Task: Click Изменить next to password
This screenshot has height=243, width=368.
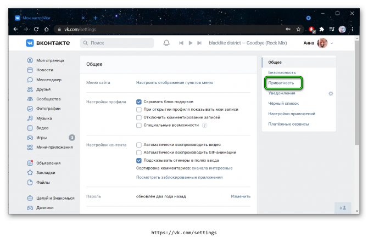Action: click(241, 196)
